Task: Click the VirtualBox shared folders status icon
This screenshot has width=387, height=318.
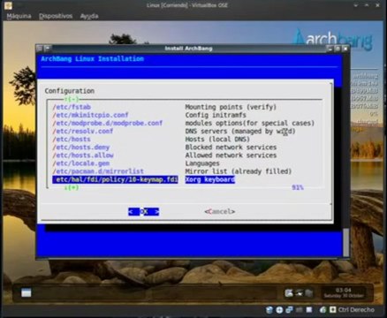Action: (x=309, y=310)
